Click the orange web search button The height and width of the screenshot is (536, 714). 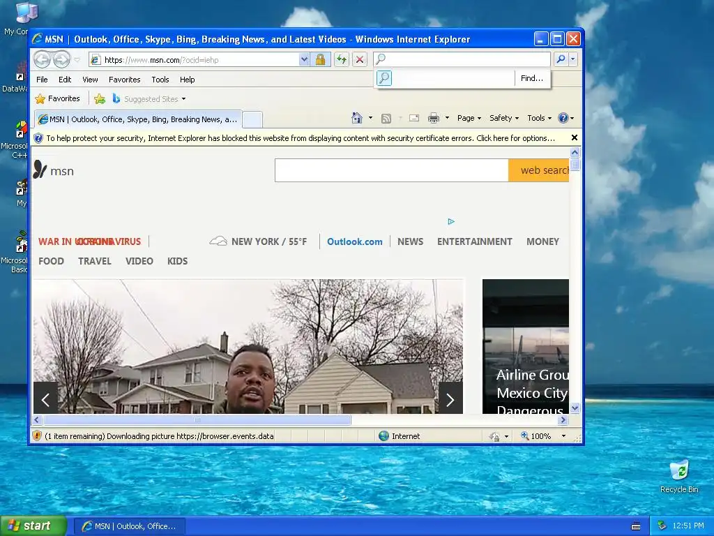click(539, 170)
